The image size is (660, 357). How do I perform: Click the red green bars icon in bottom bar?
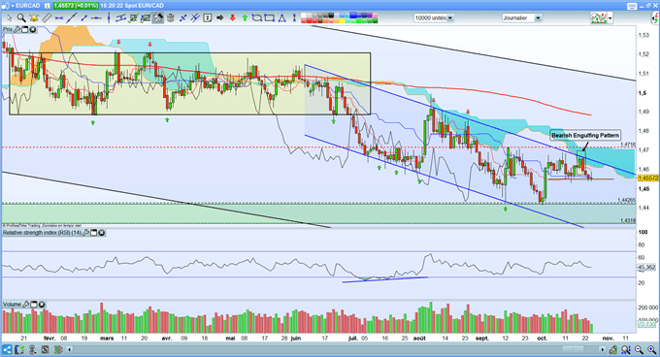[x=58, y=349]
